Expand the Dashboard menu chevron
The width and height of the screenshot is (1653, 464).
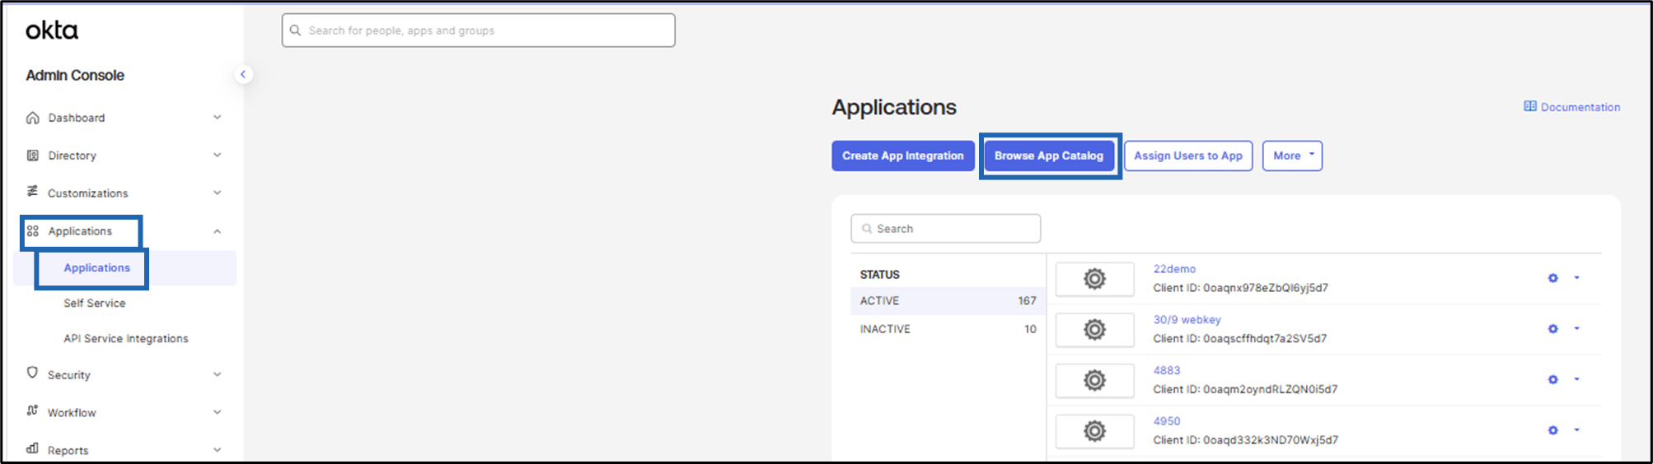click(x=218, y=118)
